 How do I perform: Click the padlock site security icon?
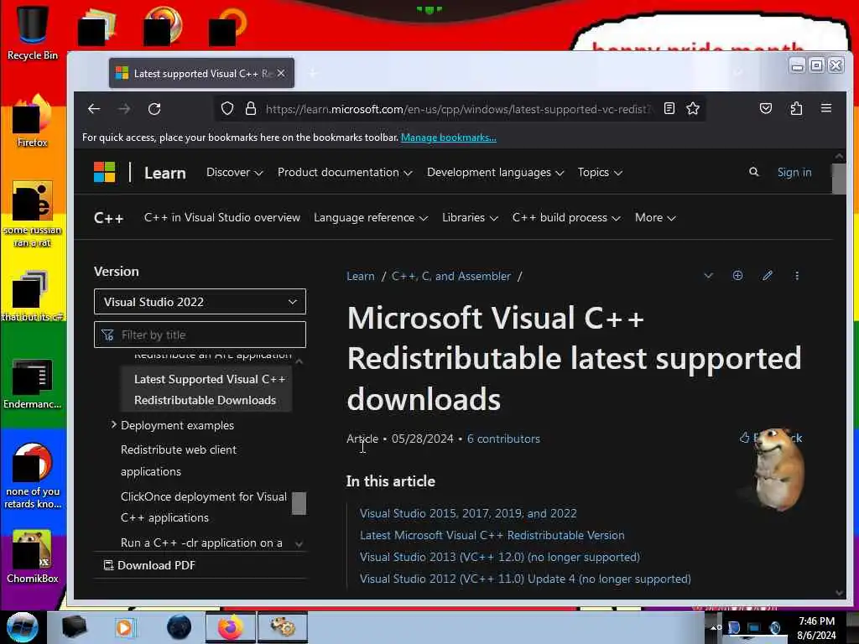coord(251,109)
